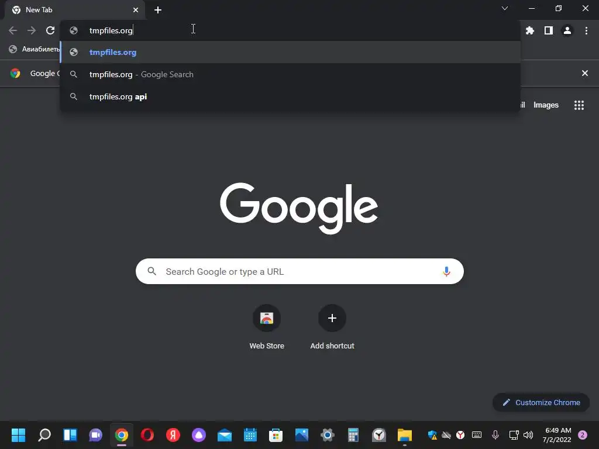The height and width of the screenshot is (449, 599).
Task: Open the Google apps grid
Action: (x=579, y=105)
